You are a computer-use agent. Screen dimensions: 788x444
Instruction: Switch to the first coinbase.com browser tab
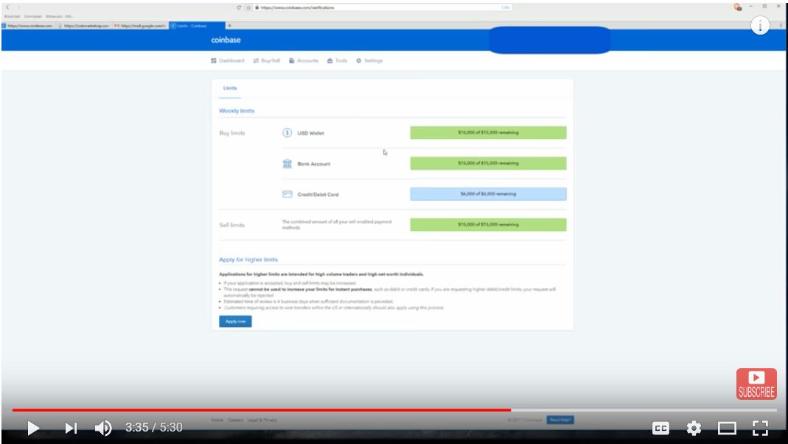[x=28, y=26]
